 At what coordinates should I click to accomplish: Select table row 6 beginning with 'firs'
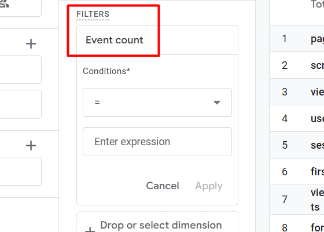[x=297, y=172]
